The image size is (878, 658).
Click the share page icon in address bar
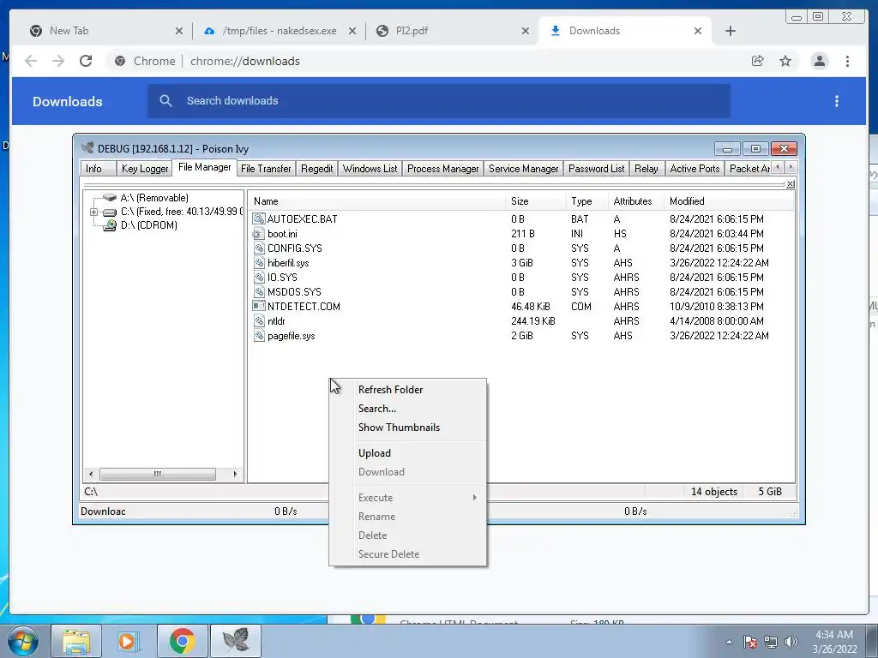pyautogui.click(x=758, y=61)
